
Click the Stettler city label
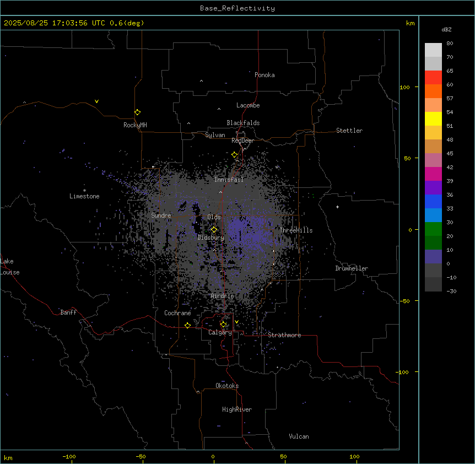point(349,131)
